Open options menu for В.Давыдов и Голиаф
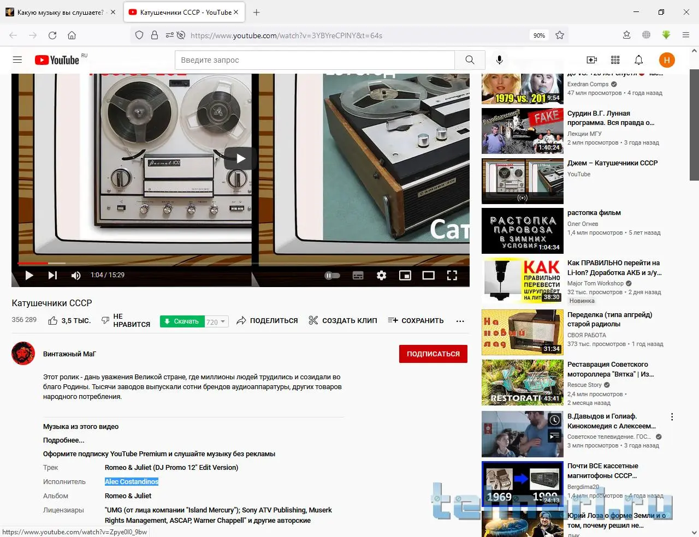This screenshot has height=537, width=699. click(x=672, y=417)
